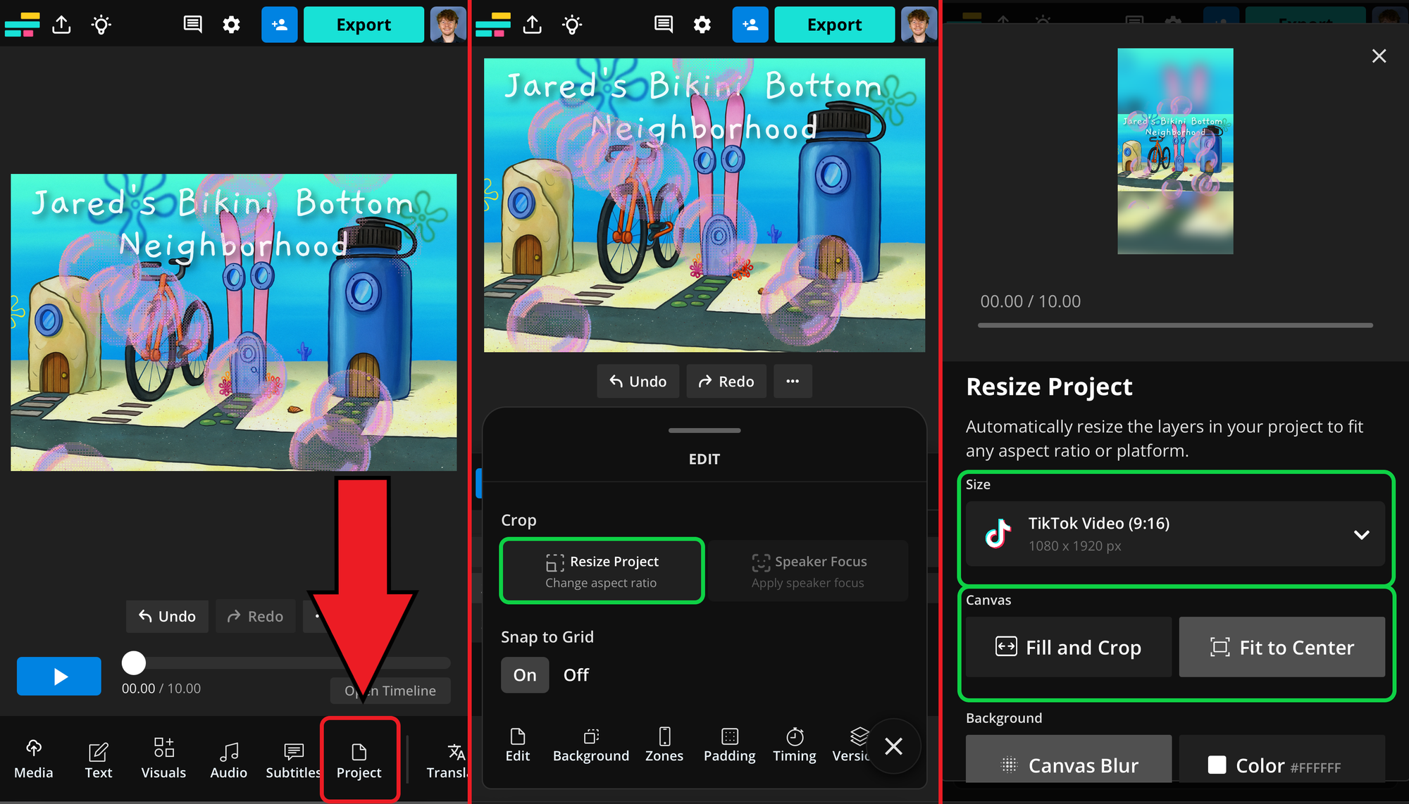
Task: Click the Undo icon
Action: [x=638, y=381]
